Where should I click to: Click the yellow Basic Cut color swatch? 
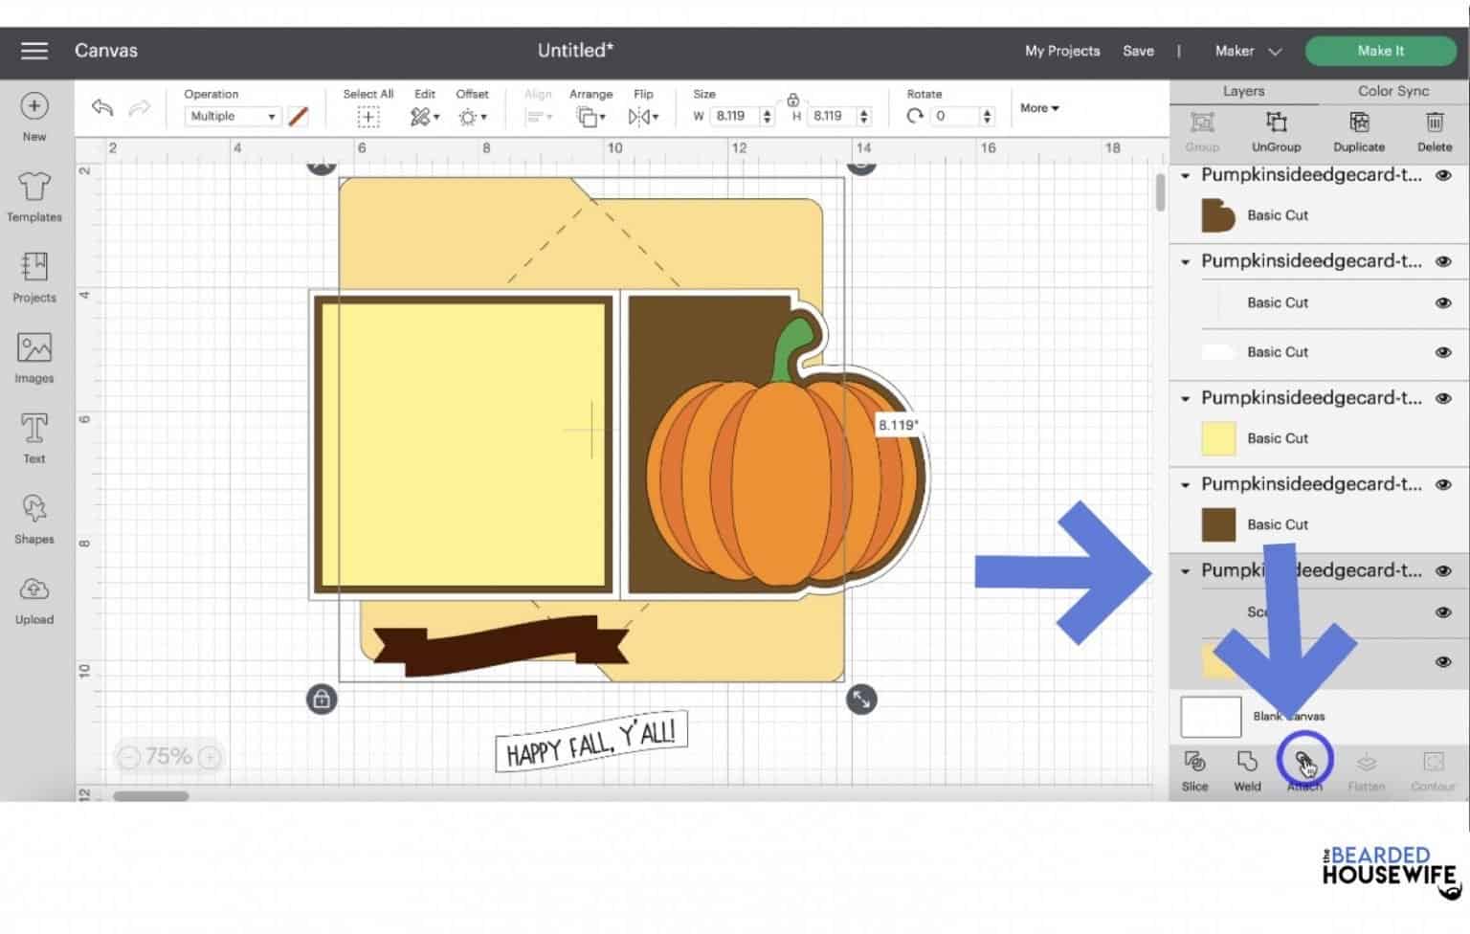point(1217,437)
